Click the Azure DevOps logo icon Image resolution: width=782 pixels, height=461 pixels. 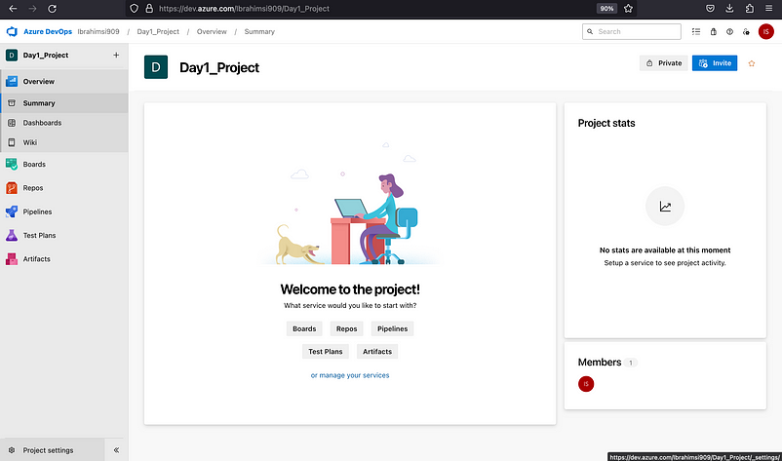tap(12, 32)
